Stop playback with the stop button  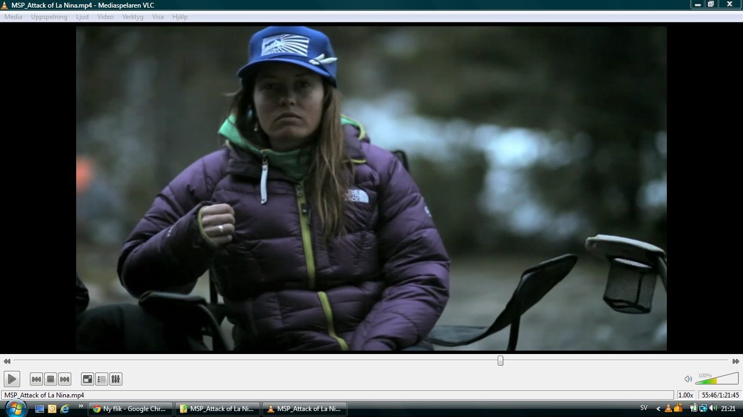point(50,379)
